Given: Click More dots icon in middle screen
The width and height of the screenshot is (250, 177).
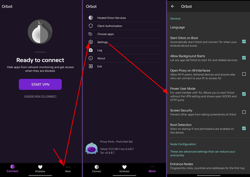Looking at the screenshot, I should pos(152,167).
